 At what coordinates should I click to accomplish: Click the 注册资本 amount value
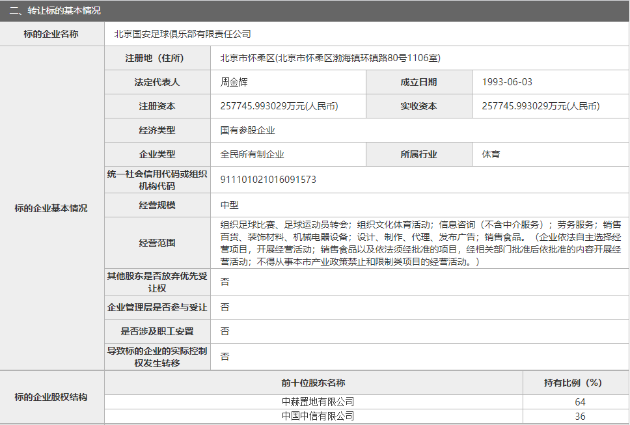pyautogui.click(x=279, y=106)
